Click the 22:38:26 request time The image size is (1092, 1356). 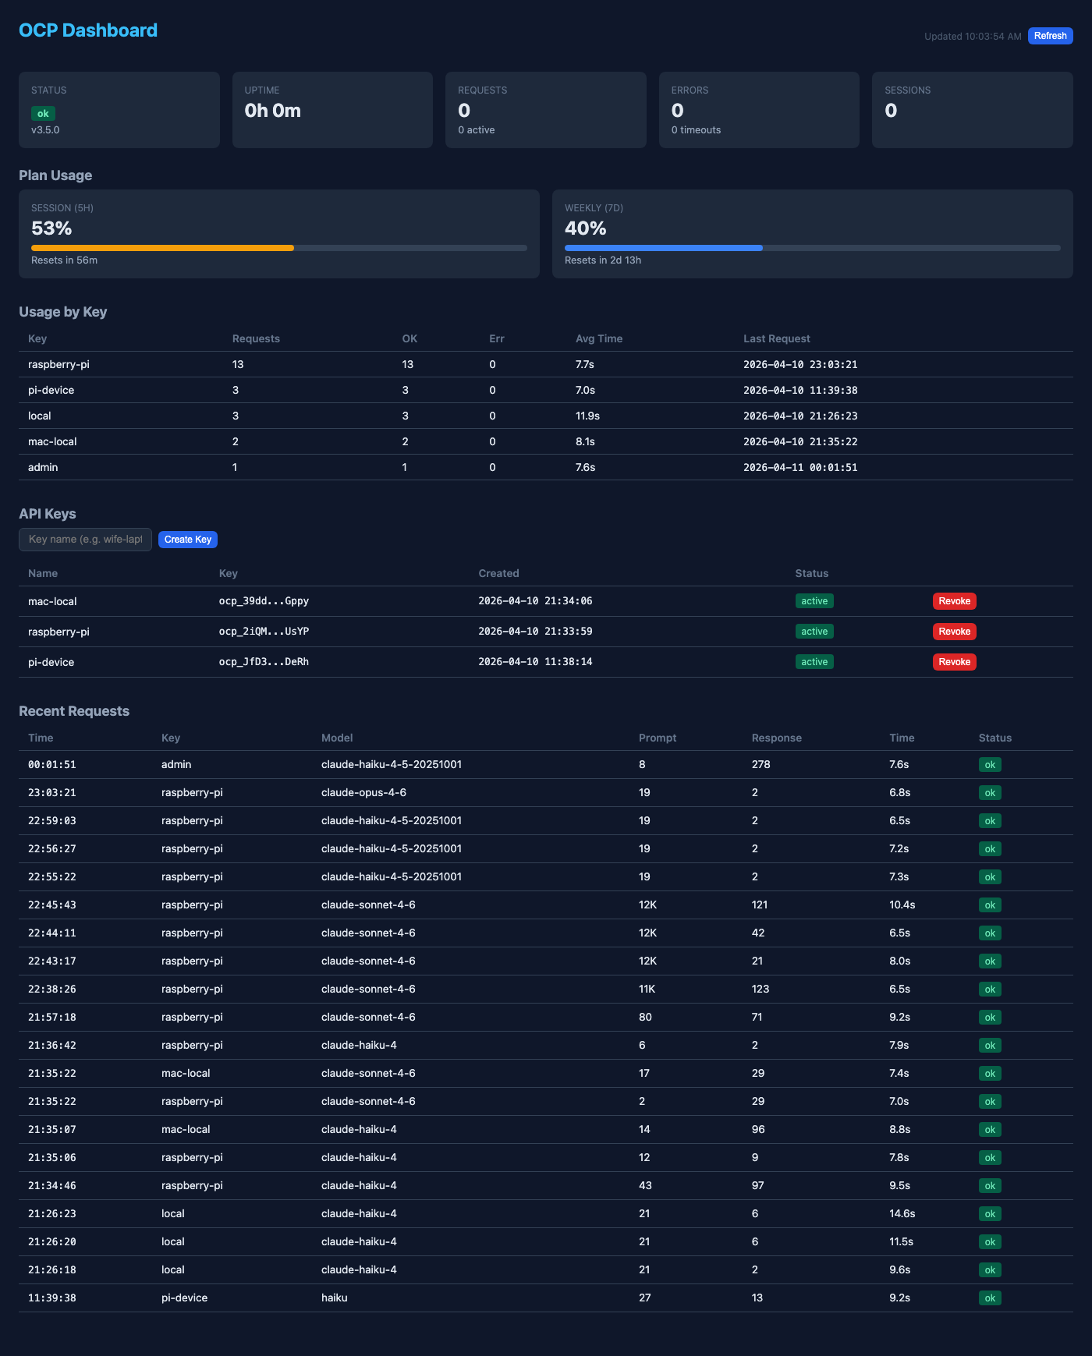[52, 990]
